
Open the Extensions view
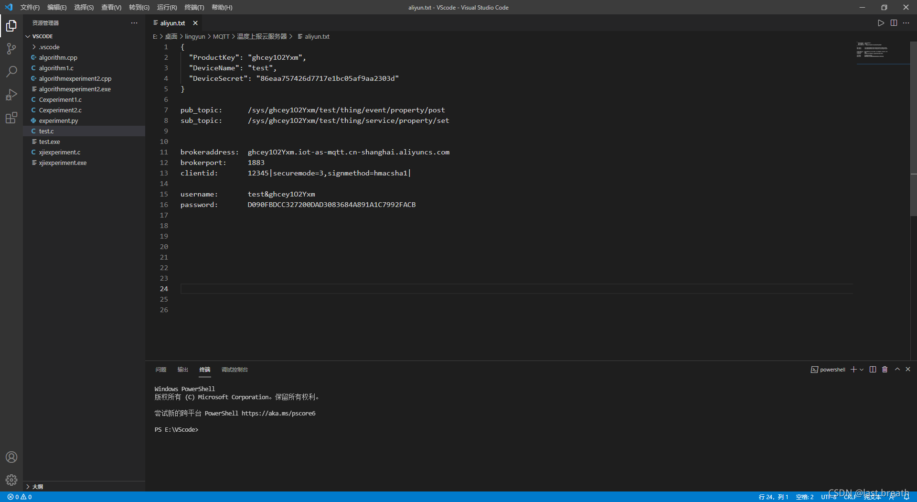click(11, 118)
